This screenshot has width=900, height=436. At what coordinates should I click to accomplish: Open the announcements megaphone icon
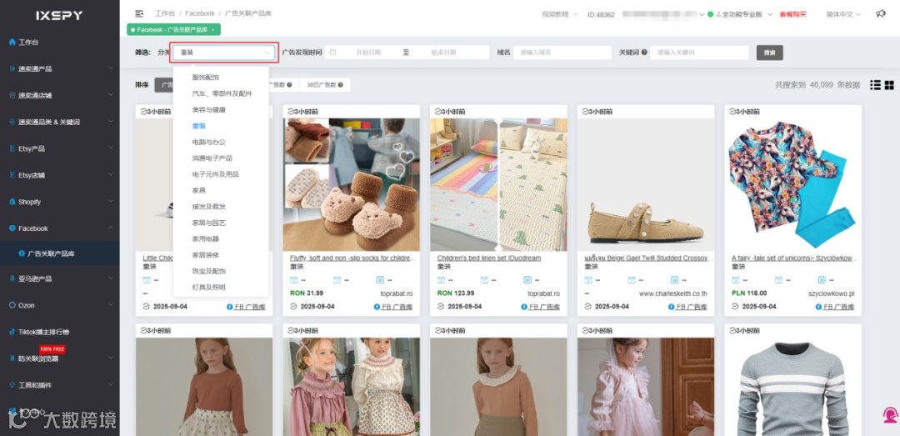coord(881,14)
